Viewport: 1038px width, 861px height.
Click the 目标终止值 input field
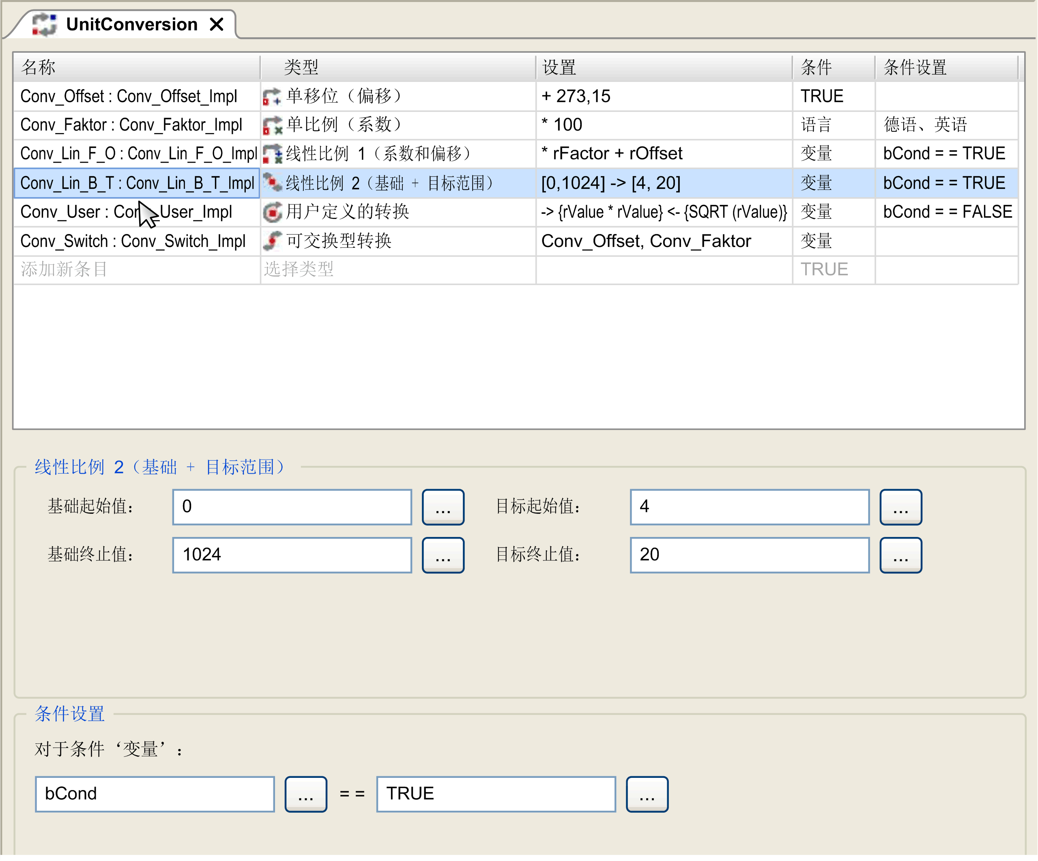point(750,555)
